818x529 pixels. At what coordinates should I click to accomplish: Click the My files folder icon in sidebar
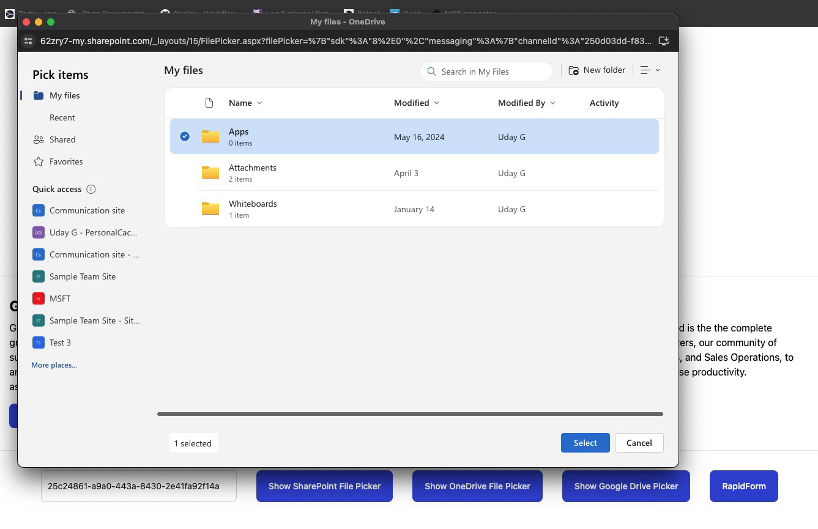(x=39, y=95)
